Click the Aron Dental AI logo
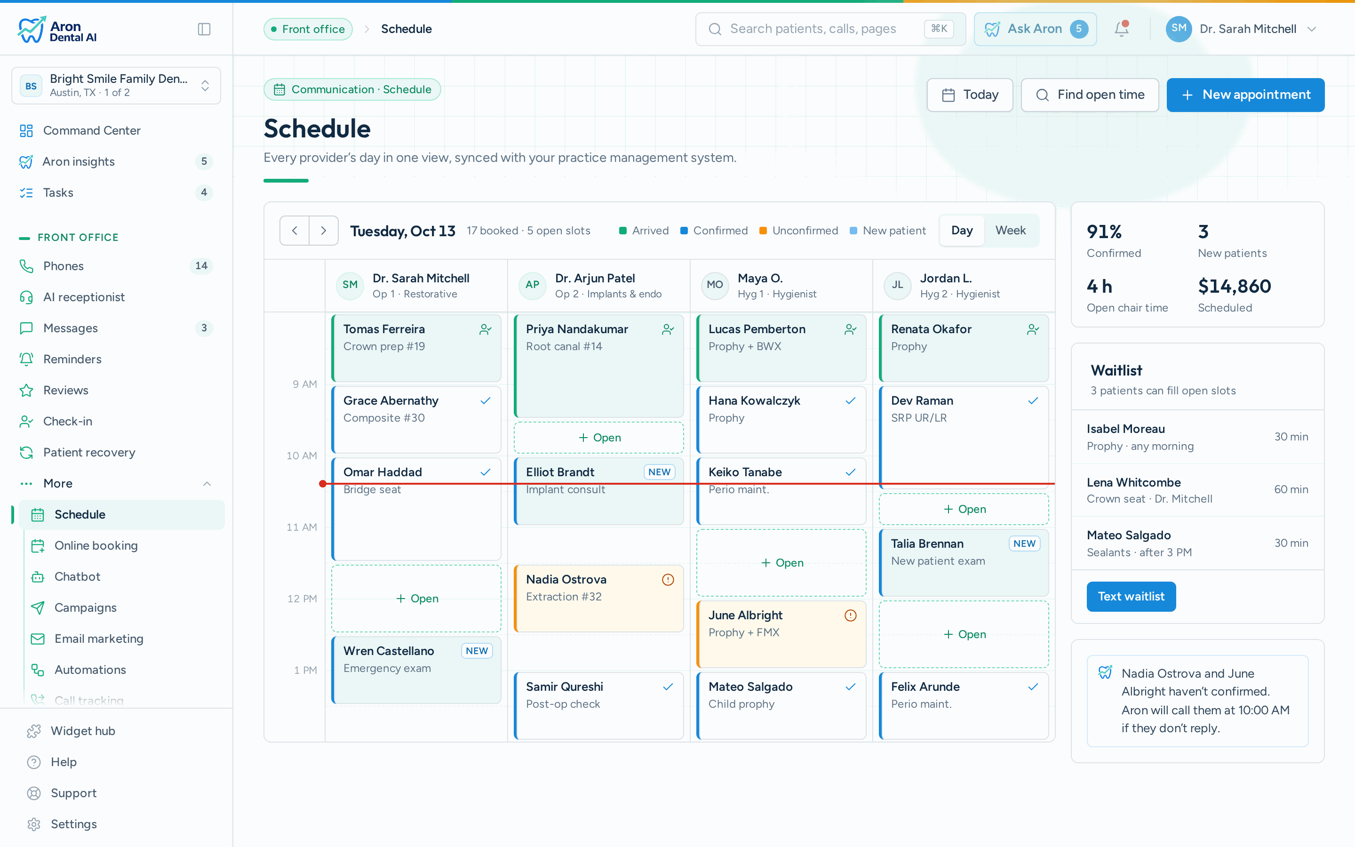The height and width of the screenshot is (847, 1355). tap(57, 30)
